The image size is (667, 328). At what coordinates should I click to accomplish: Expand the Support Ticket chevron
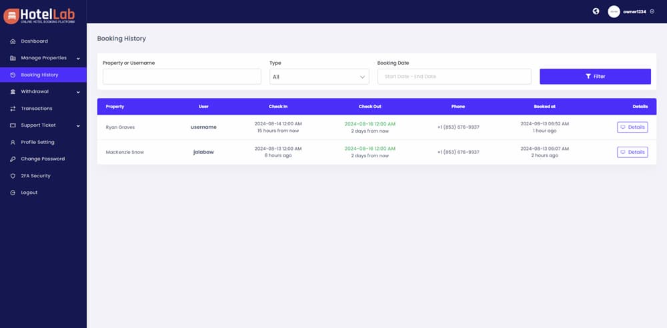78,126
